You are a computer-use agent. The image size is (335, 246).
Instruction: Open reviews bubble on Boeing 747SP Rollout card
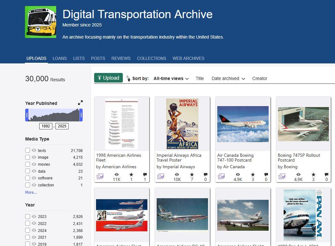coord(326,175)
